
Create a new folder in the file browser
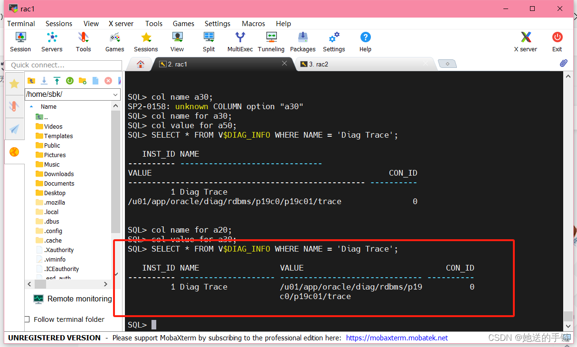pyautogui.click(x=83, y=81)
